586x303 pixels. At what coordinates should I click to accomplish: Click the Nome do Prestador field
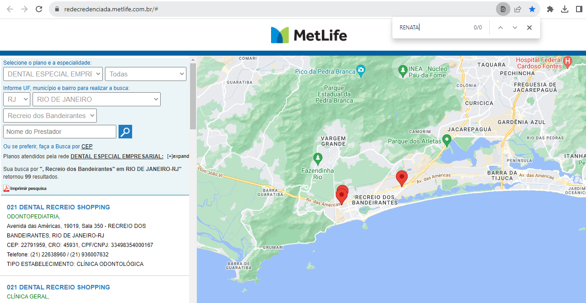60,132
